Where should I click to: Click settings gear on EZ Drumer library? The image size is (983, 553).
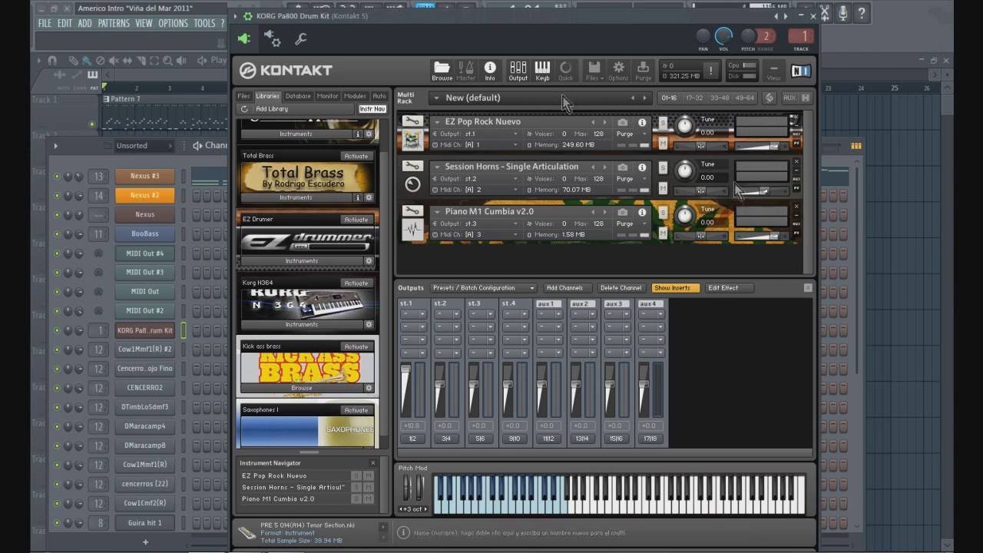point(369,261)
